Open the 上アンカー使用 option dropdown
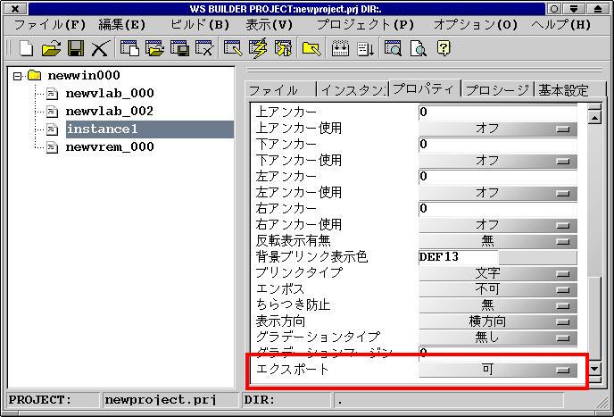The image size is (614, 417). (498, 129)
